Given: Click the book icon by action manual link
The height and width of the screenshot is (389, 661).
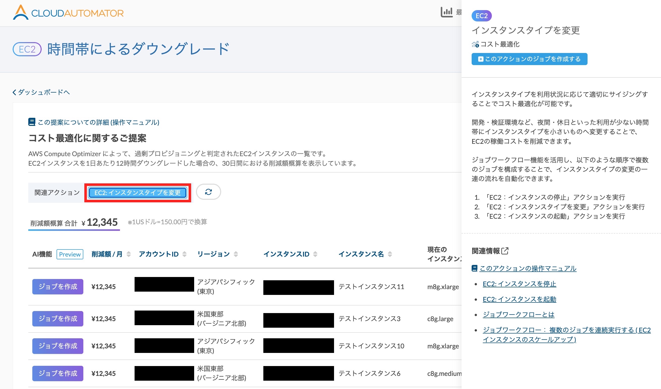Looking at the screenshot, I should 474,268.
